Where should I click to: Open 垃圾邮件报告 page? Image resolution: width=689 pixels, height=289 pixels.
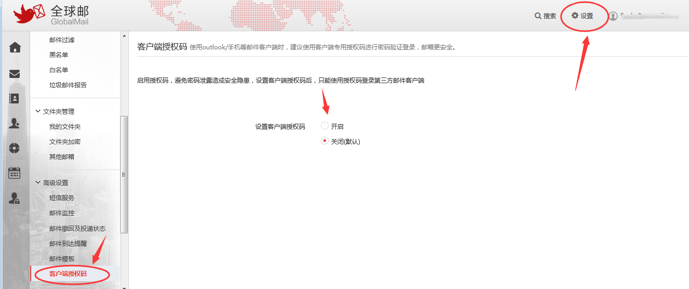click(x=68, y=85)
